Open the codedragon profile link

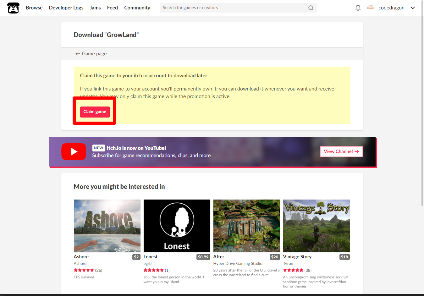coord(391,8)
